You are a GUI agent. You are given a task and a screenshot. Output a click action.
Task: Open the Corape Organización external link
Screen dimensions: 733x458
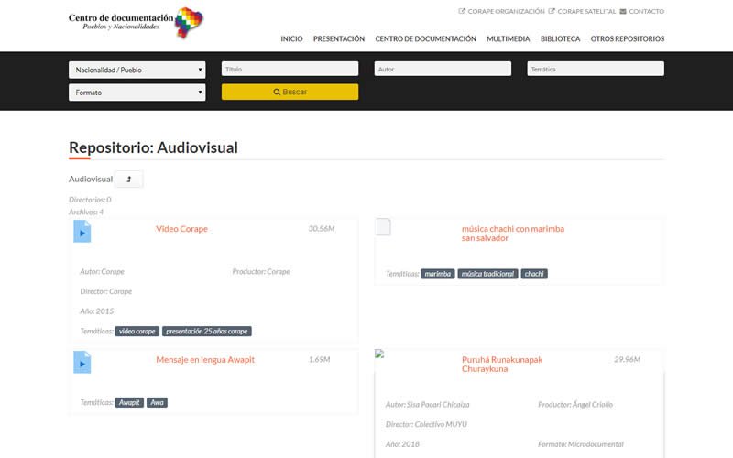point(500,12)
